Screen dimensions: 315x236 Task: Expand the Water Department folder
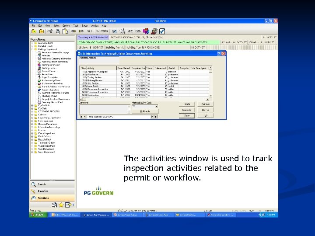point(32,146)
